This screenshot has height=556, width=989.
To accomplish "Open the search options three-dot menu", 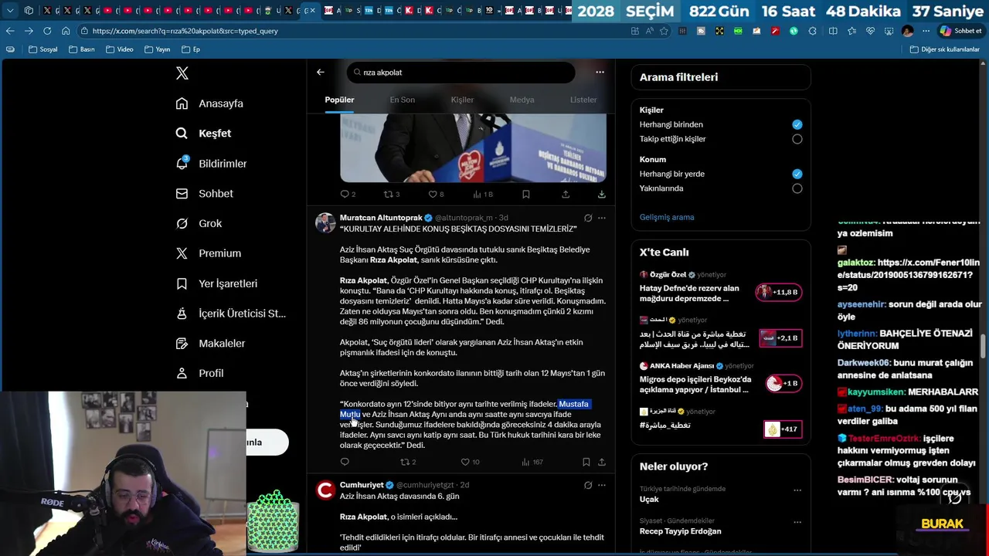I will coord(600,72).
